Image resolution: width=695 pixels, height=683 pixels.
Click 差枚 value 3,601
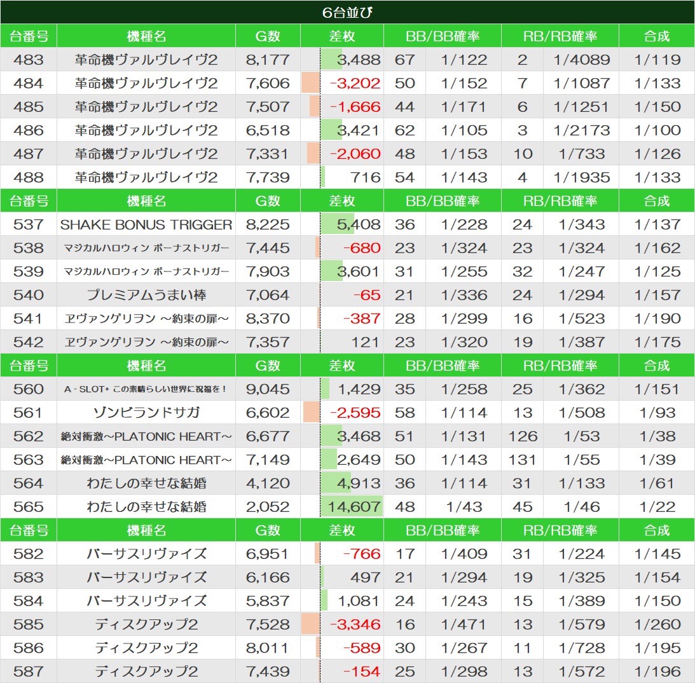tap(358, 272)
